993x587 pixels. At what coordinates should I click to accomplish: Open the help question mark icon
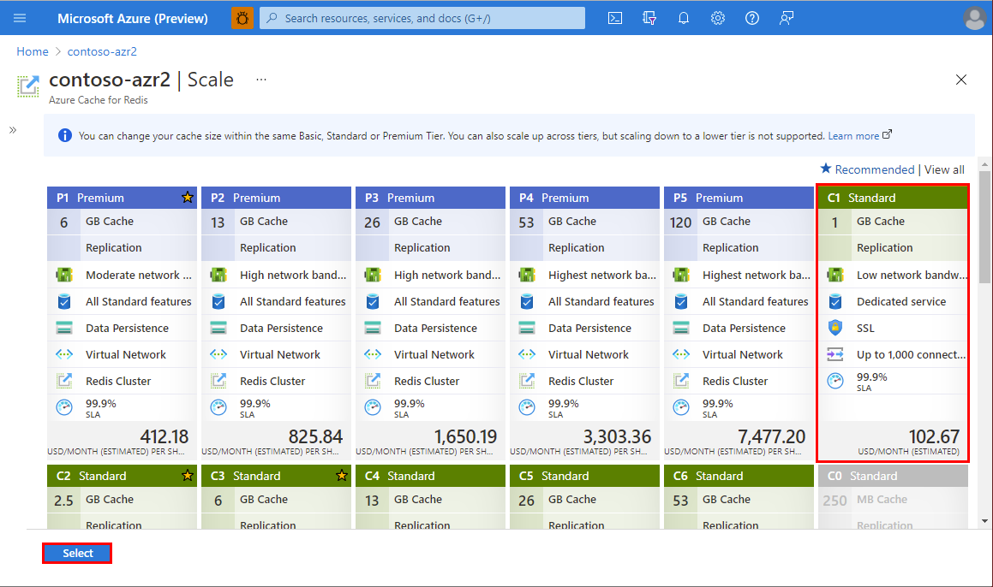751,17
